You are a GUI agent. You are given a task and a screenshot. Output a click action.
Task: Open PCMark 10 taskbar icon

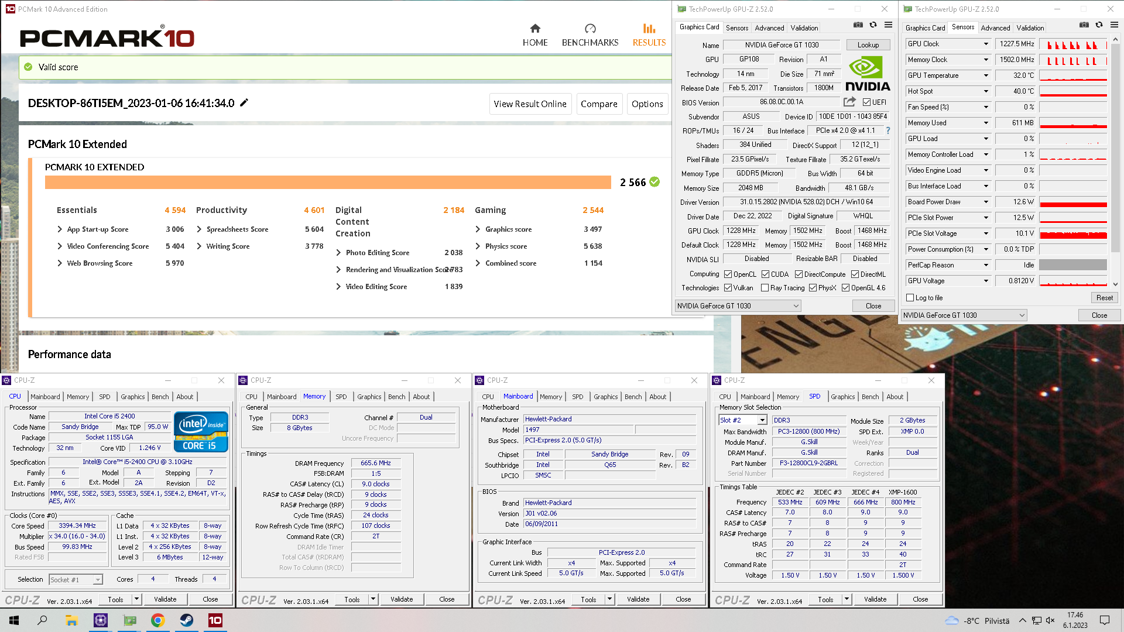(215, 620)
